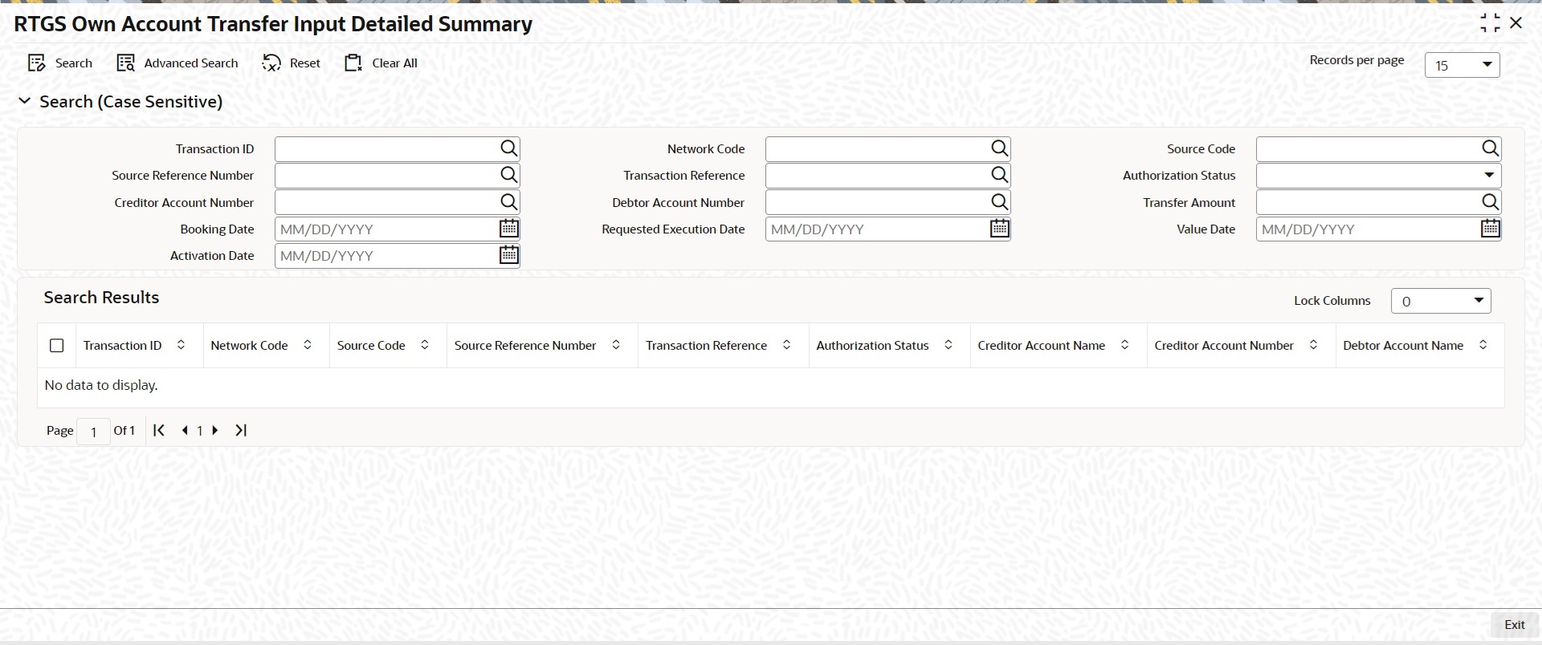The width and height of the screenshot is (1542, 645).
Task: Open Transaction ID lookup search icon
Action: (509, 148)
